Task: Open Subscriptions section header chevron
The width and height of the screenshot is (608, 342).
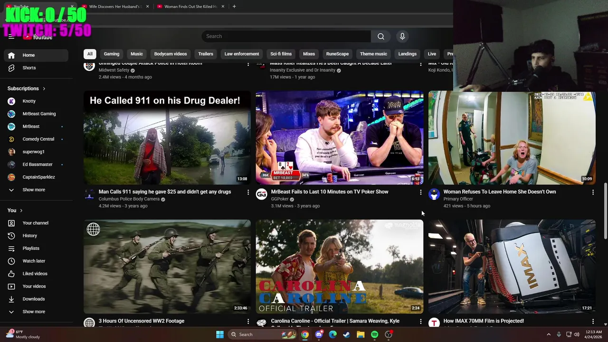Action: pyautogui.click(x=44, y=88)
